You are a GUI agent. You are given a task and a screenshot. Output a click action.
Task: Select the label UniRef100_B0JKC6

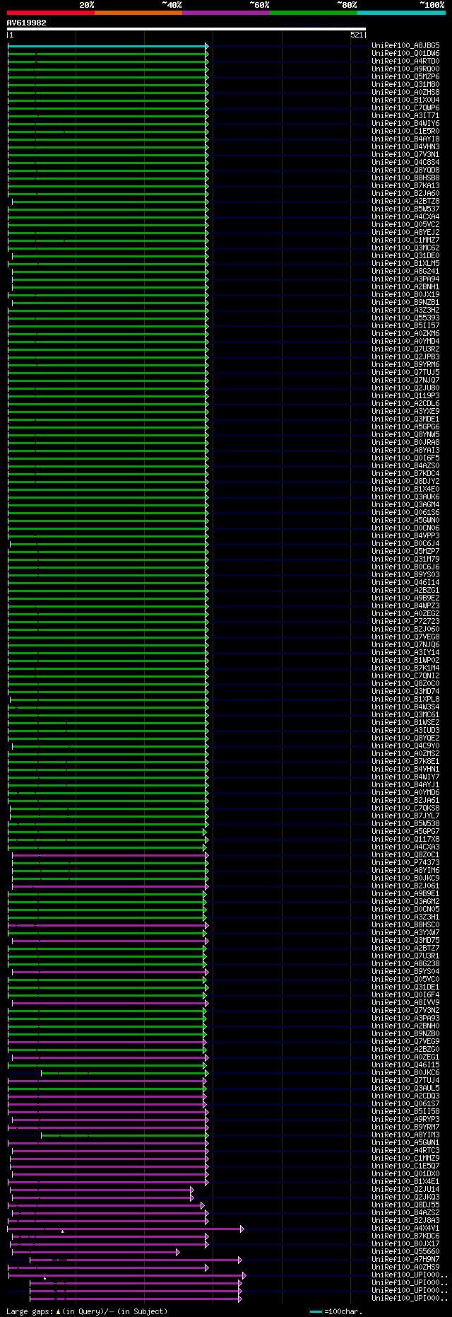405,1072
